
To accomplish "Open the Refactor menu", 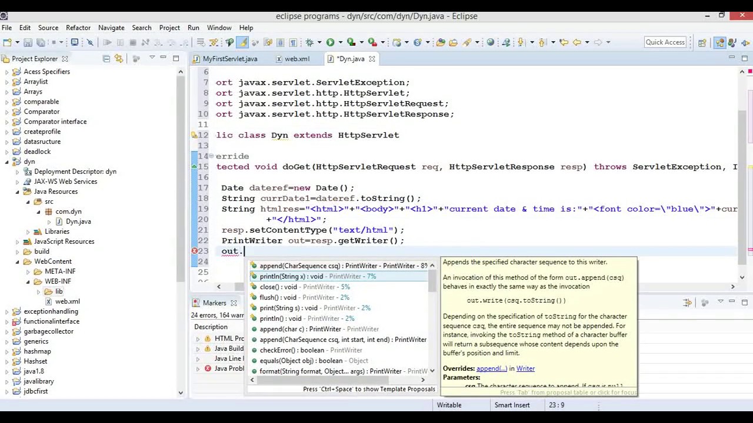I will click(x=78, y=28).
